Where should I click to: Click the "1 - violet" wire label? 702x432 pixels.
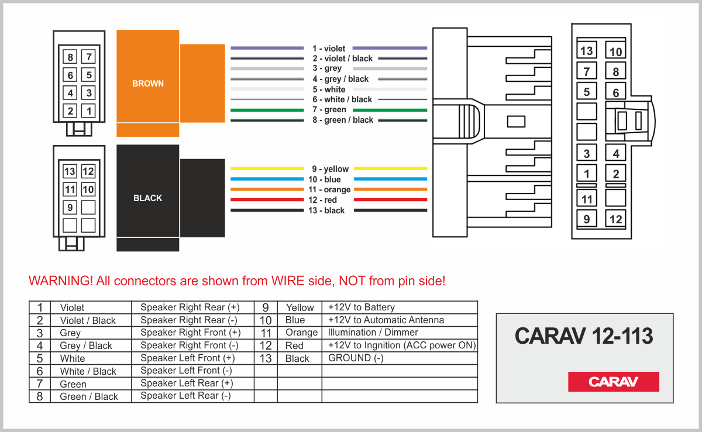[x=329, y=49]
